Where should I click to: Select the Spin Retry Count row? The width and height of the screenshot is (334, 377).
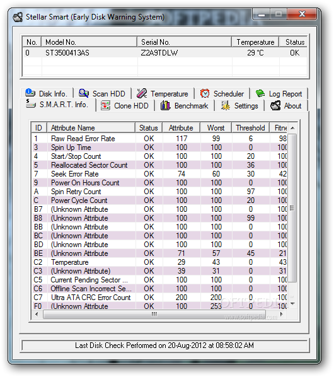coord(160,192)
